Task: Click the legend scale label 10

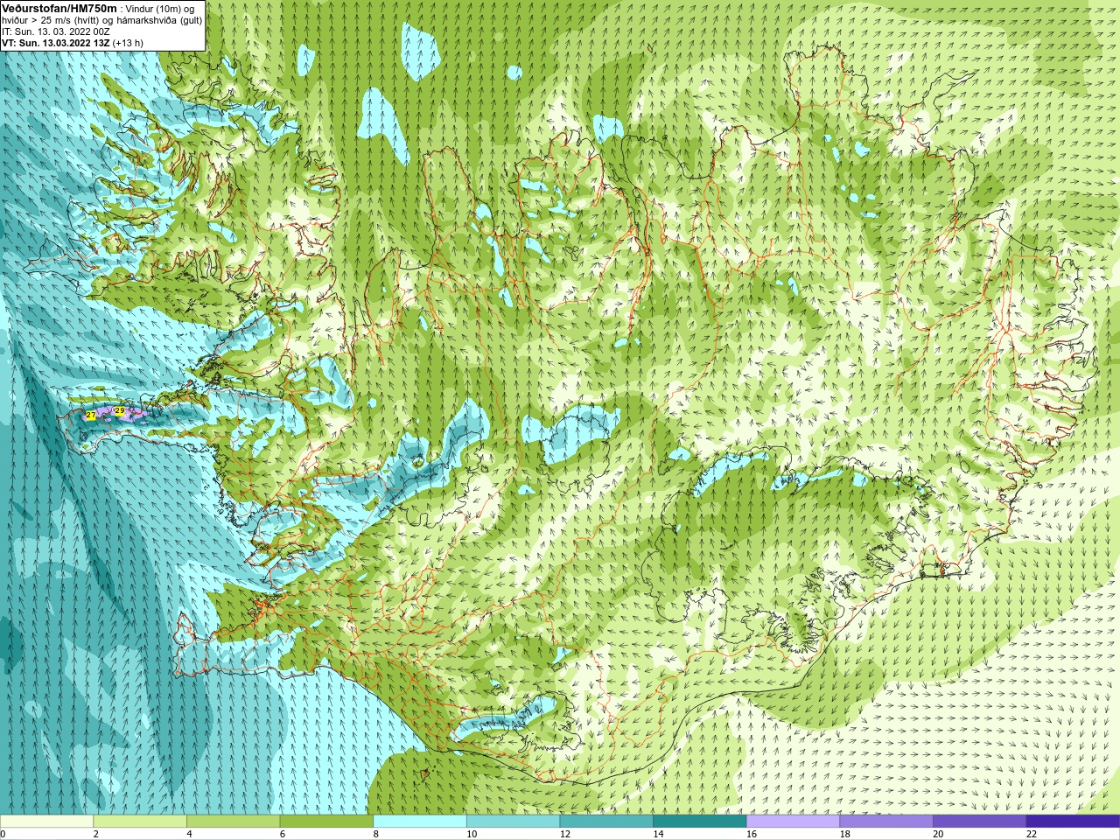Action: [x=472, y=834]
